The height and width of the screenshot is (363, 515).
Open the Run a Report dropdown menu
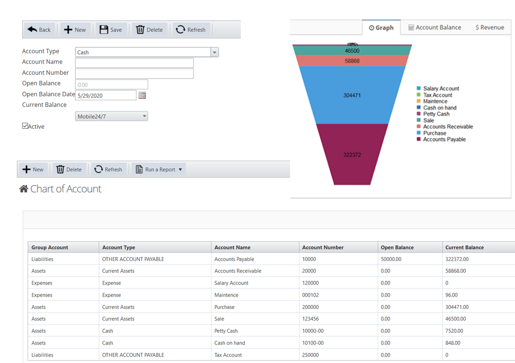click(180, 169)
